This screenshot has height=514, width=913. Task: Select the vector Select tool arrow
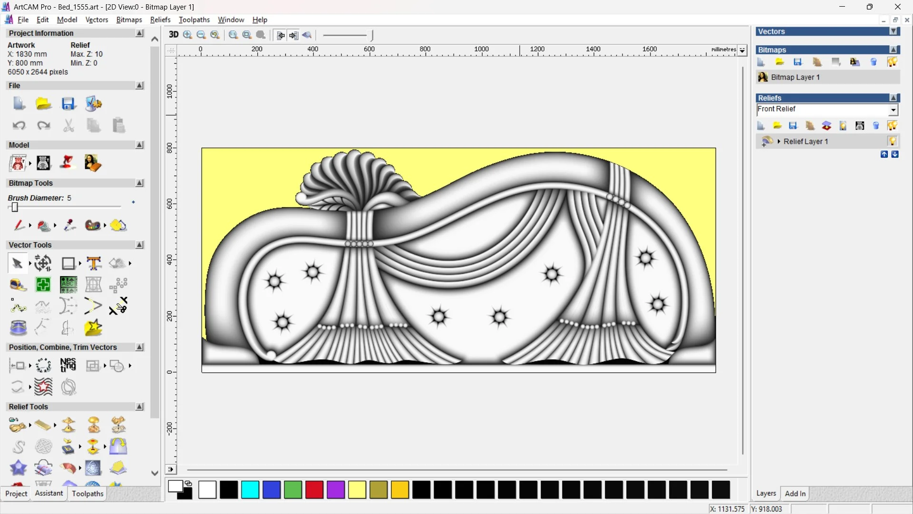(x=17, y=263)
